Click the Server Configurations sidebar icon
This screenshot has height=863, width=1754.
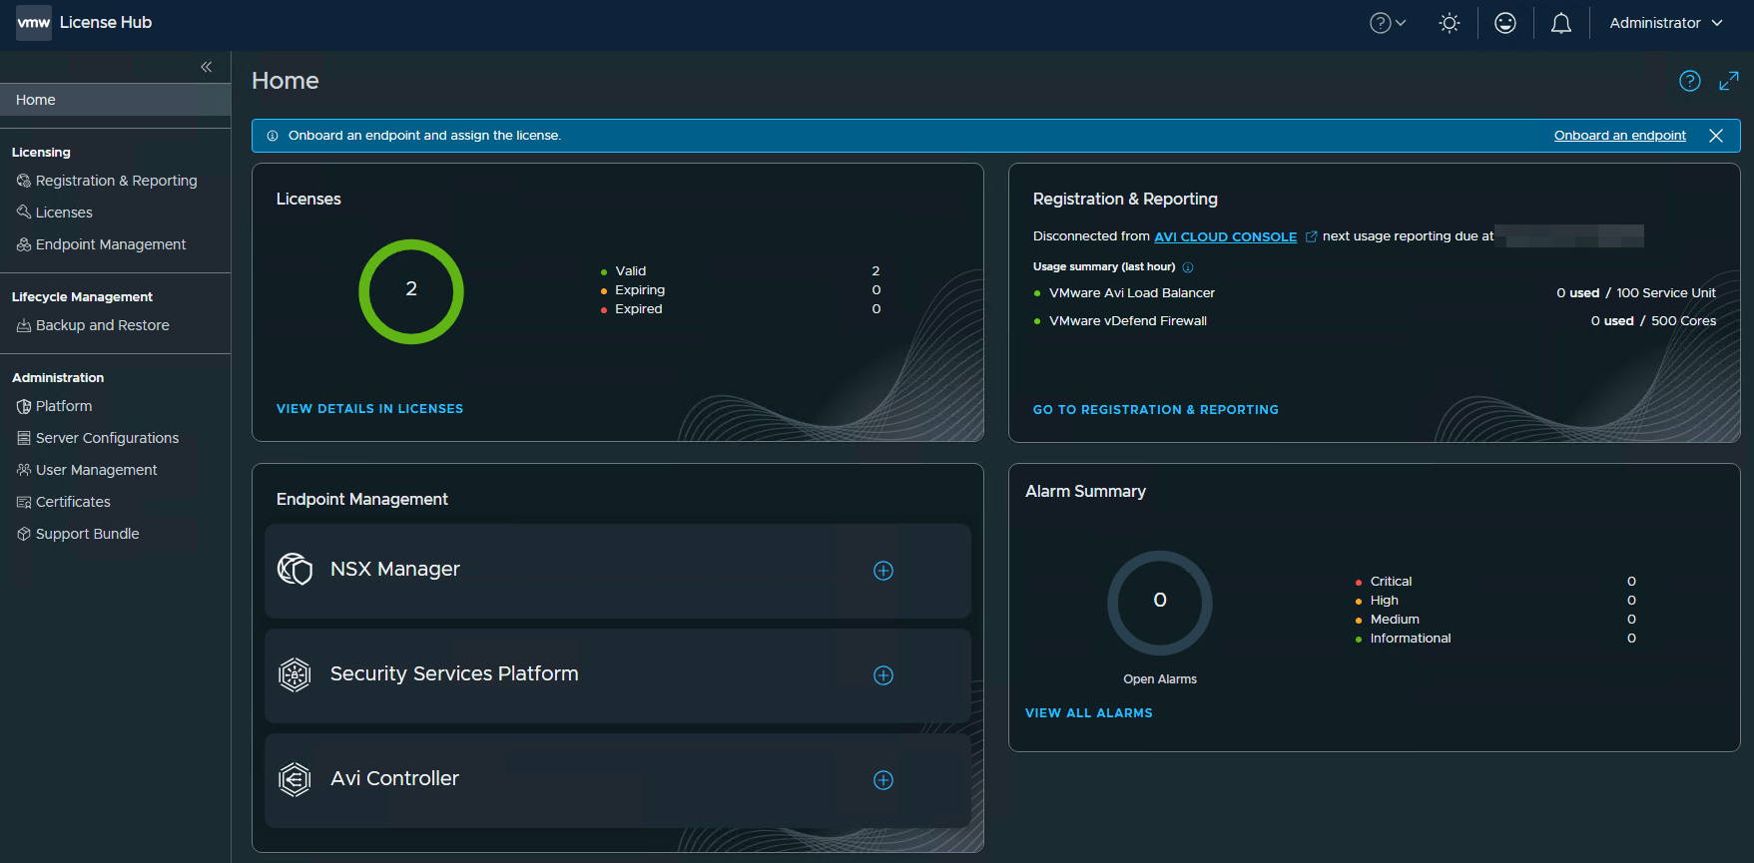[24, 438]
